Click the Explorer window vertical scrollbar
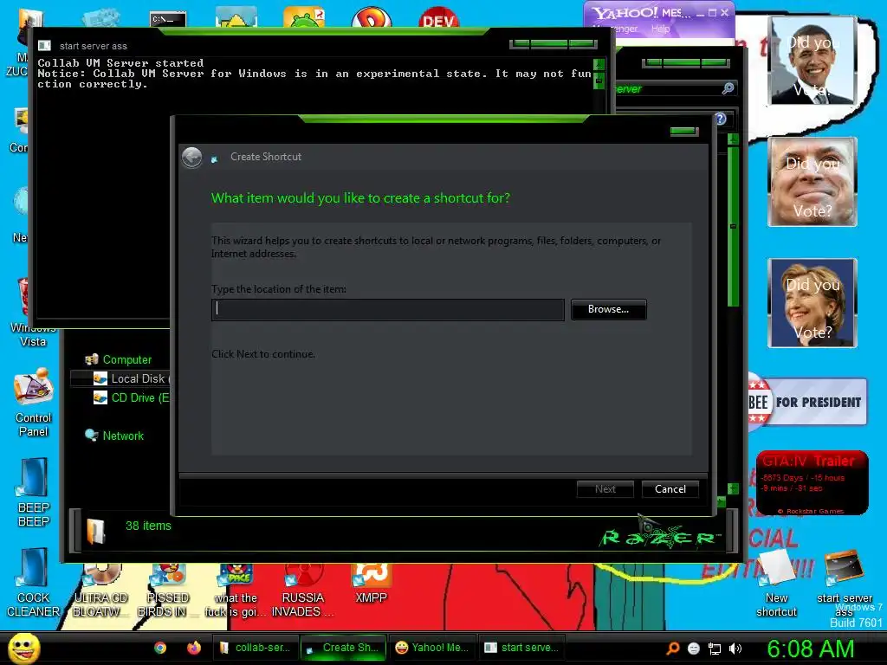The height and width of the screenshot is (665, 887). [733, 226]
